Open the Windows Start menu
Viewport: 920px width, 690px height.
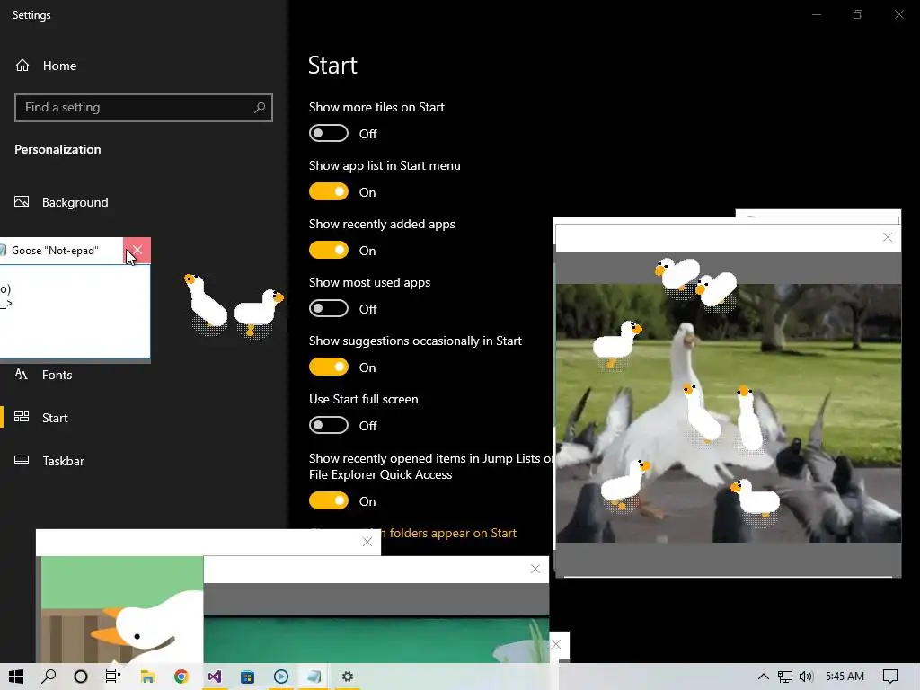click(x=16, y=677)
